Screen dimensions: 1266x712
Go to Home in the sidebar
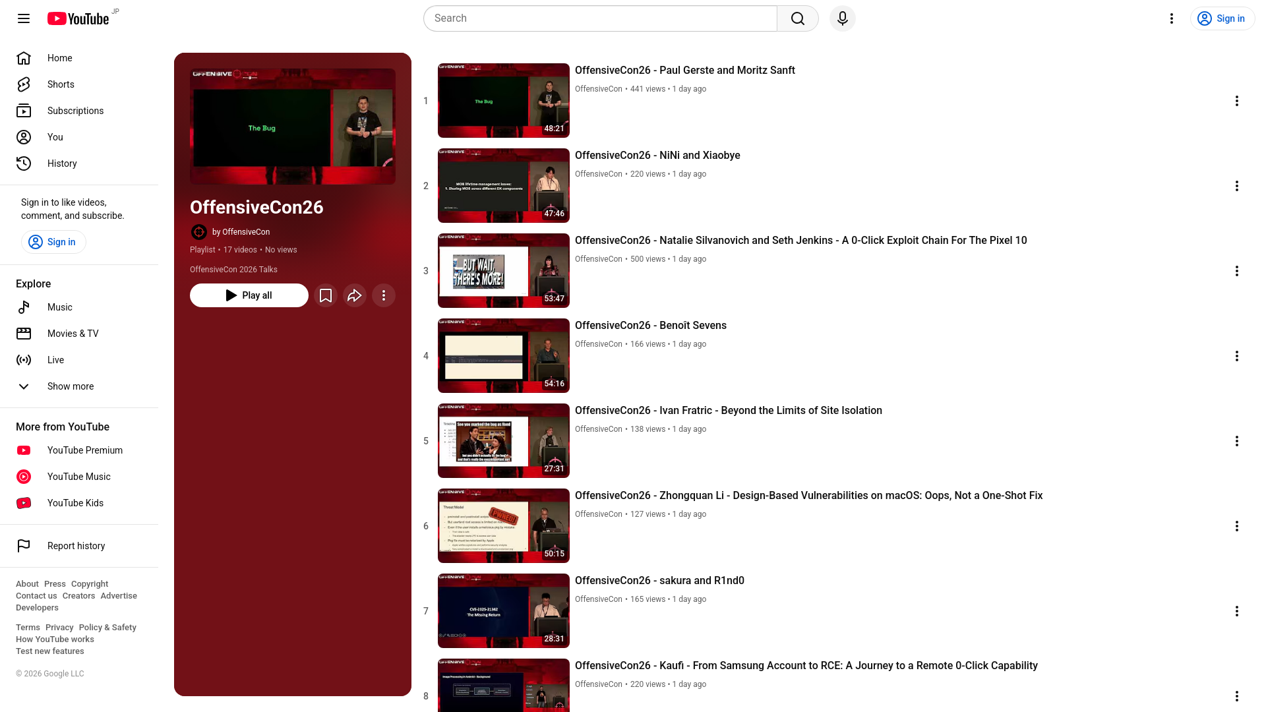[79, 58]
